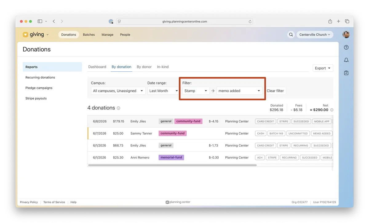The width and height of the screenshot is (369, 223).
Task: Click the purple memorial-fund tag
Action: (x=171, y=157)
